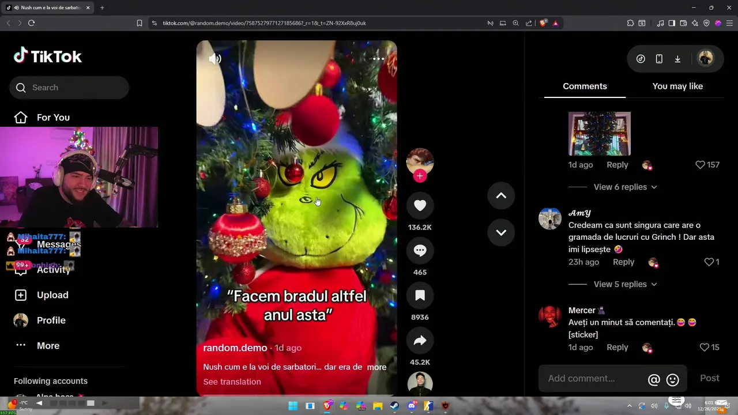Toggle the browser sidebar panel icon
The height and width of the screenshot is (415, 738).
pos(672,23)
